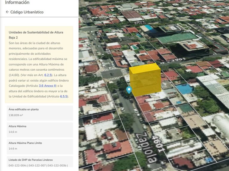This screenshot has height=171, width=229.
Task: Click the parcel code 043-122-007
Action: coord(37,165)
